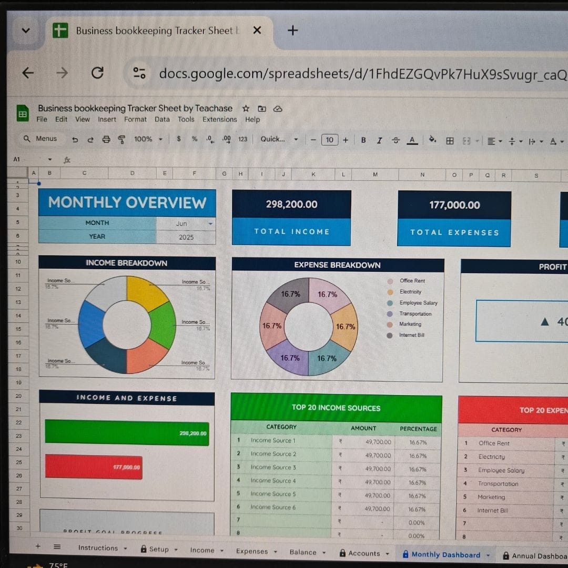
Task: Click the move to folder icon
Action: 262,108
